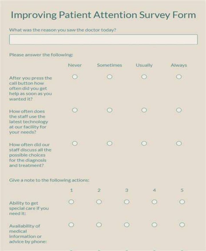206x251 pixels.
Task: Rate phone medical information availability as 5
Action: tap(182, 225)
